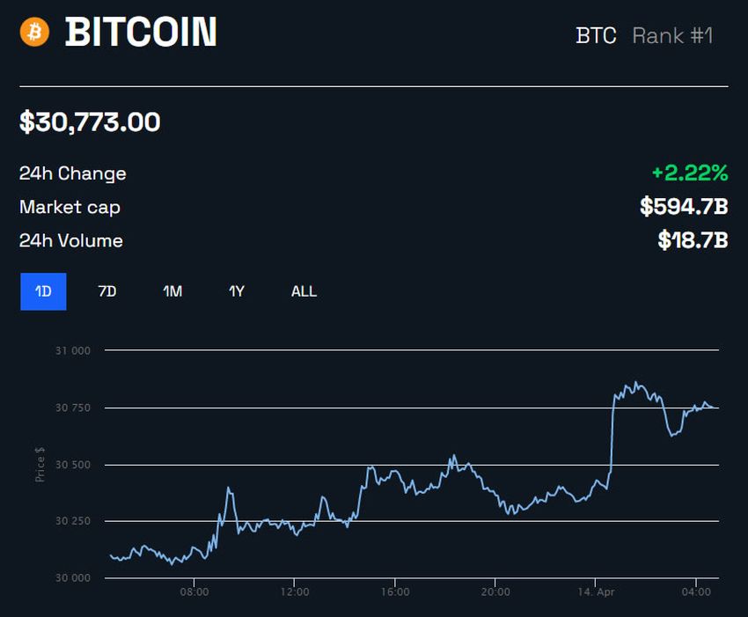Select the 1D timeframe tab
Image resolution: width=748 pixels, height=617 pixels.
coord(41,290)
